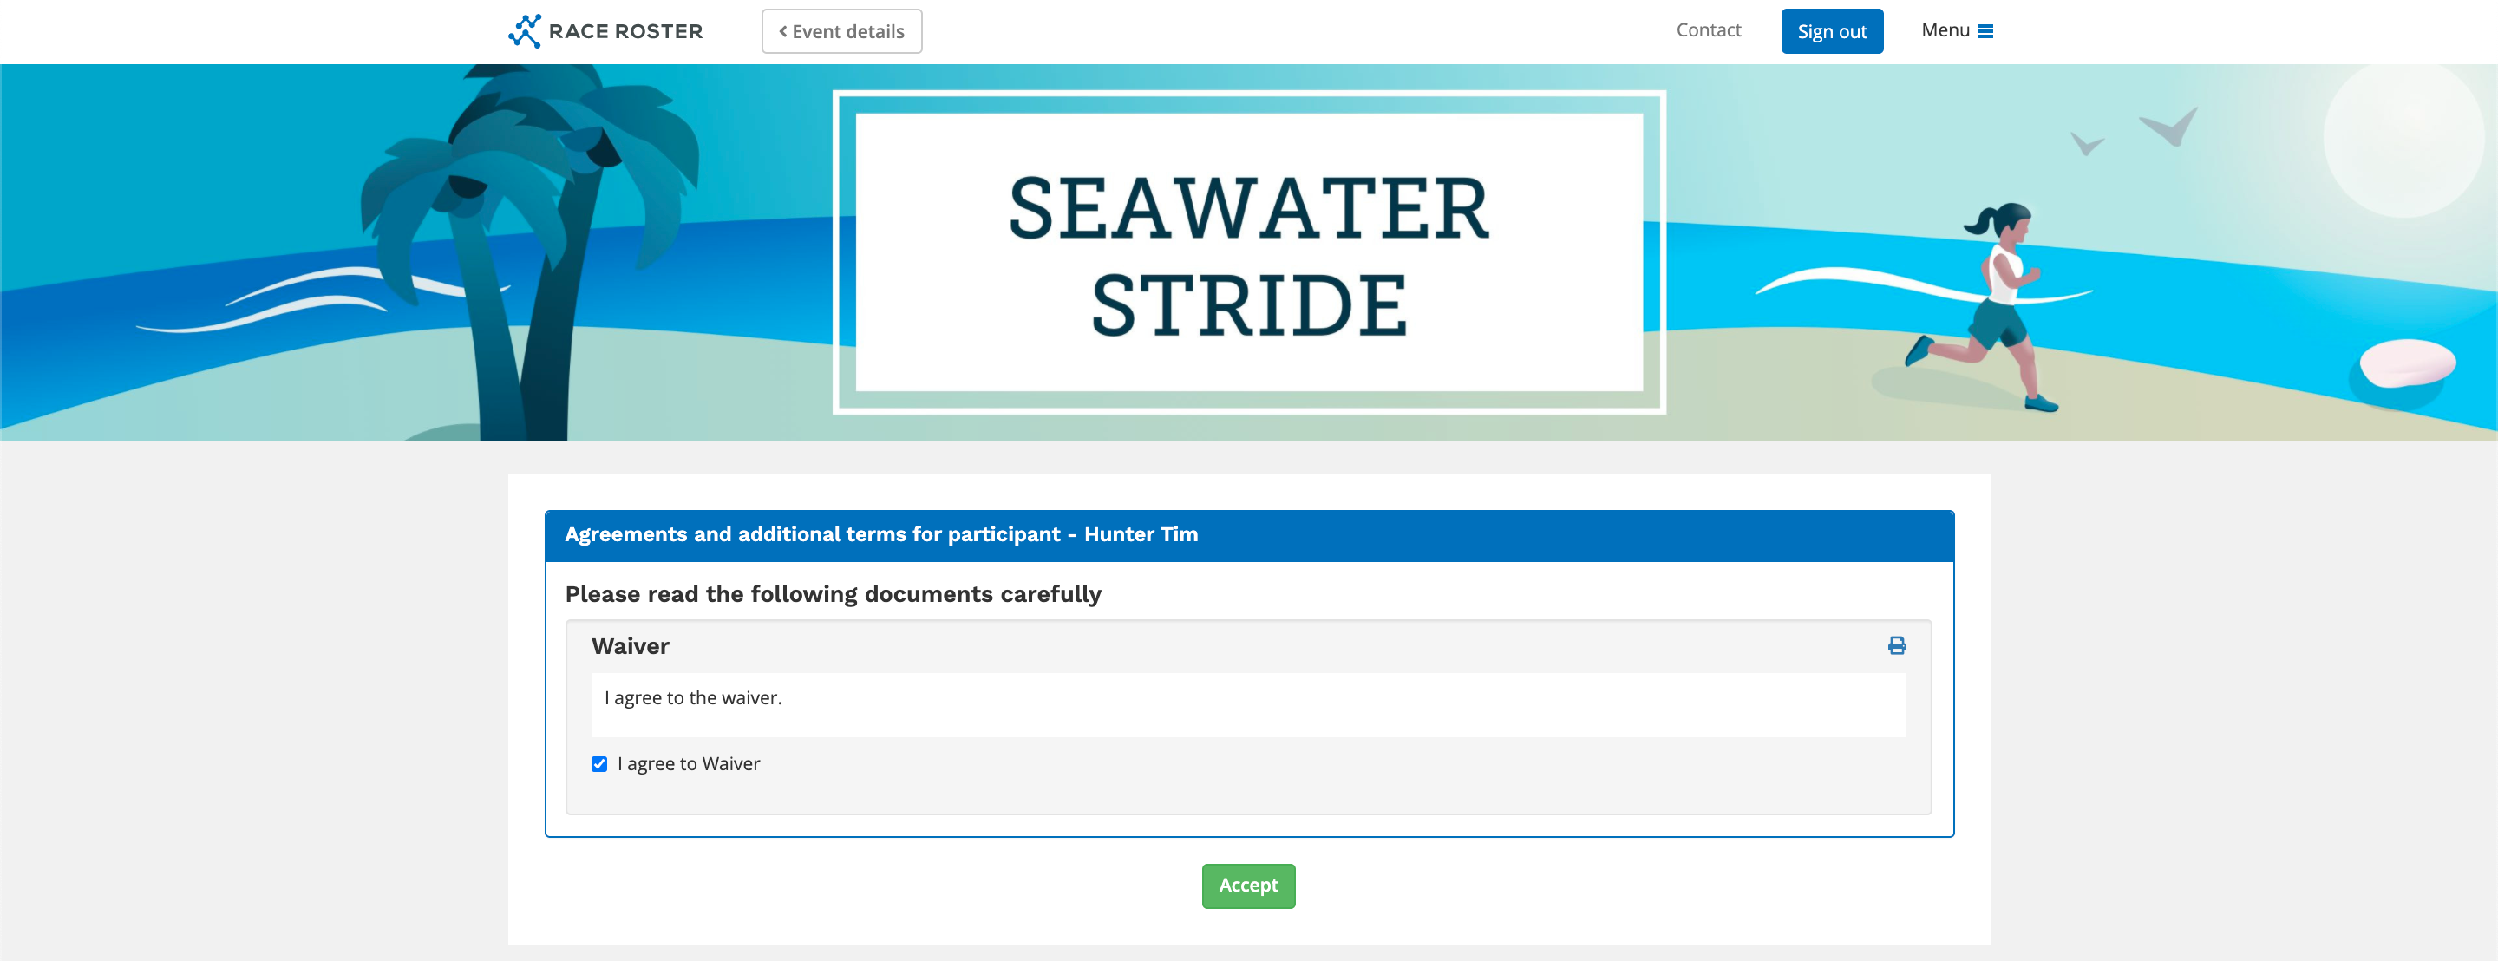Click the Waiver section heading
2498x961 pixels.
[x=631, y=647]
